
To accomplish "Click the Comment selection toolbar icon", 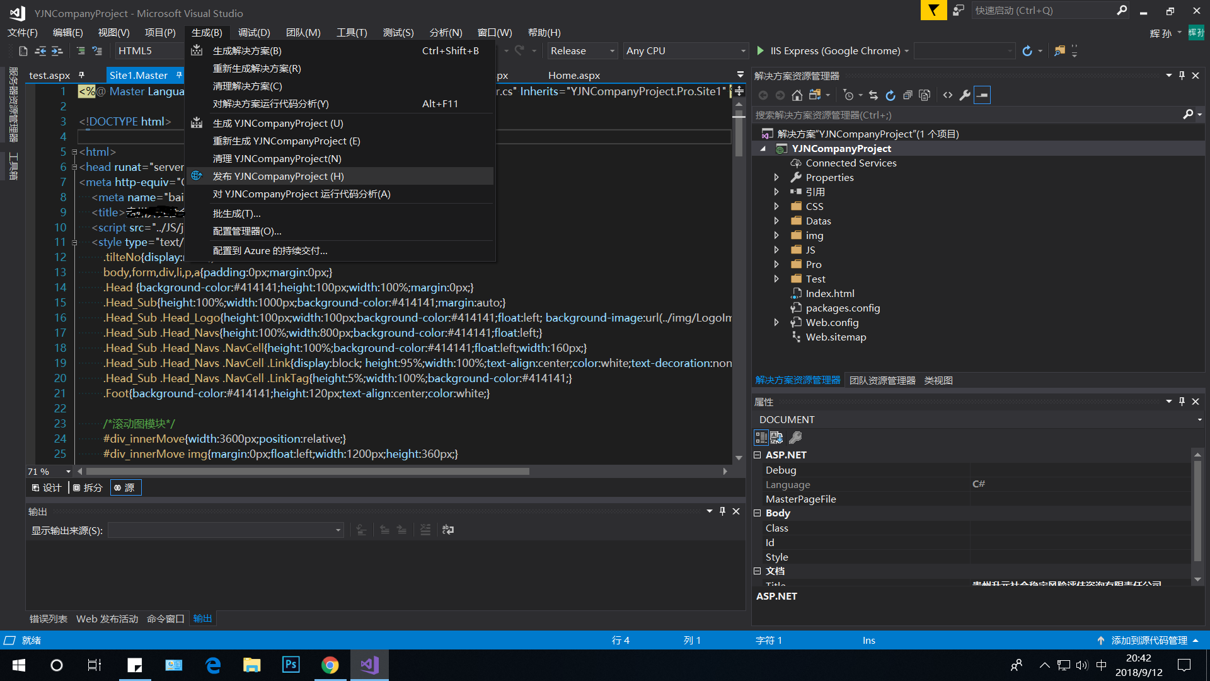I will (81, 51).
